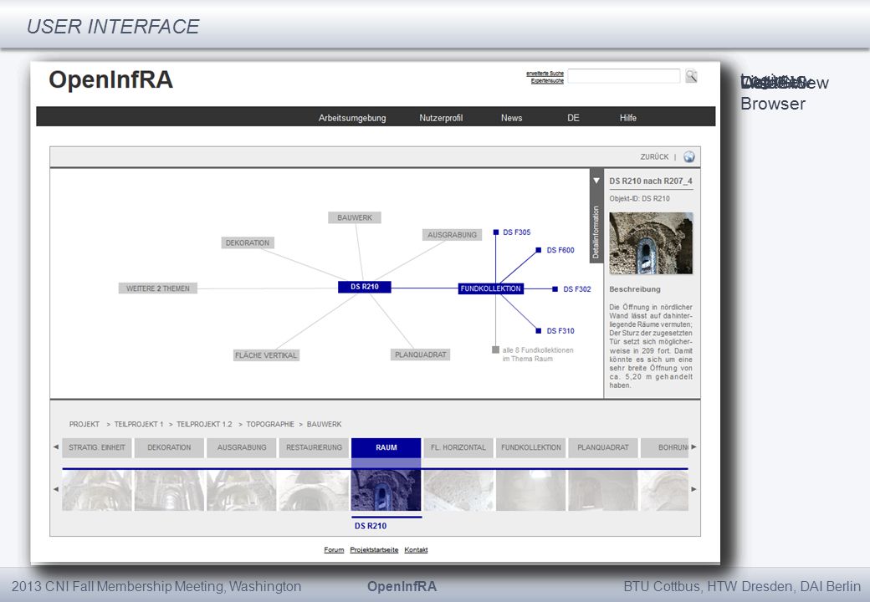The height and width of the screenshot is (602, 870).
Task: Open News menu item
Action: click(511, 118)
